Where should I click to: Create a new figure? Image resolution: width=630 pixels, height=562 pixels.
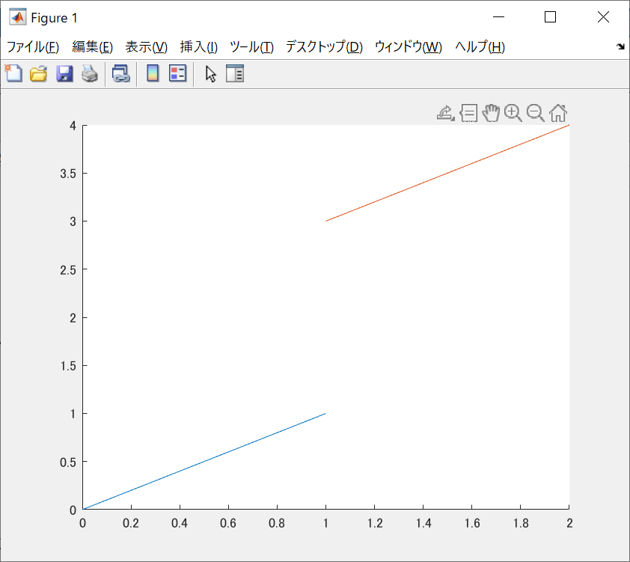click(x=14, y=73)
